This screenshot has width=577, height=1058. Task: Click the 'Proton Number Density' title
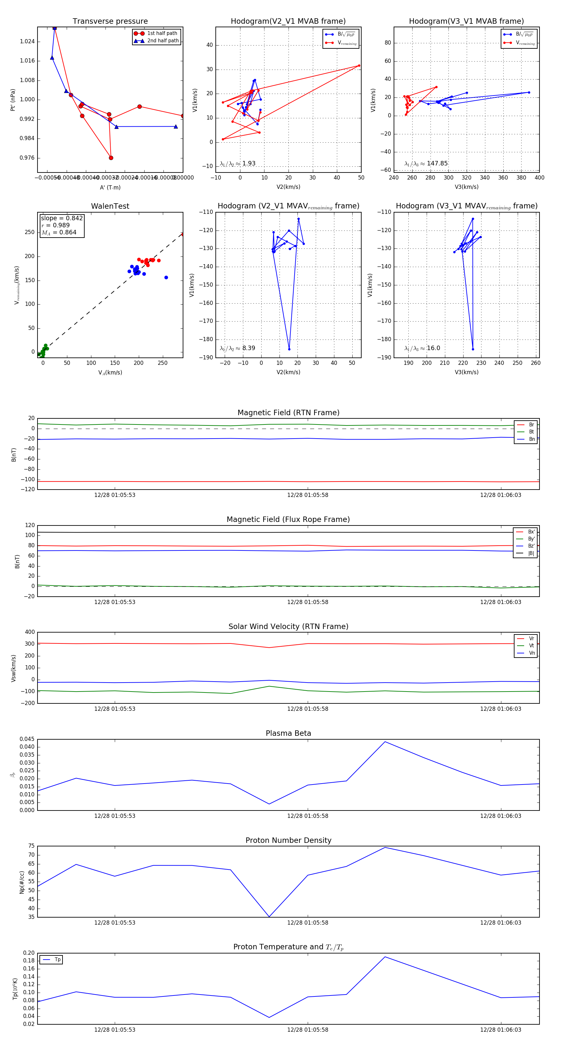(x=288, y=840)
